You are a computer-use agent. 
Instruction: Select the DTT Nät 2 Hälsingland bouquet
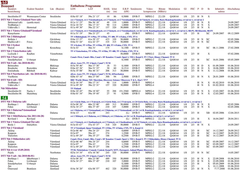[13, 37]
